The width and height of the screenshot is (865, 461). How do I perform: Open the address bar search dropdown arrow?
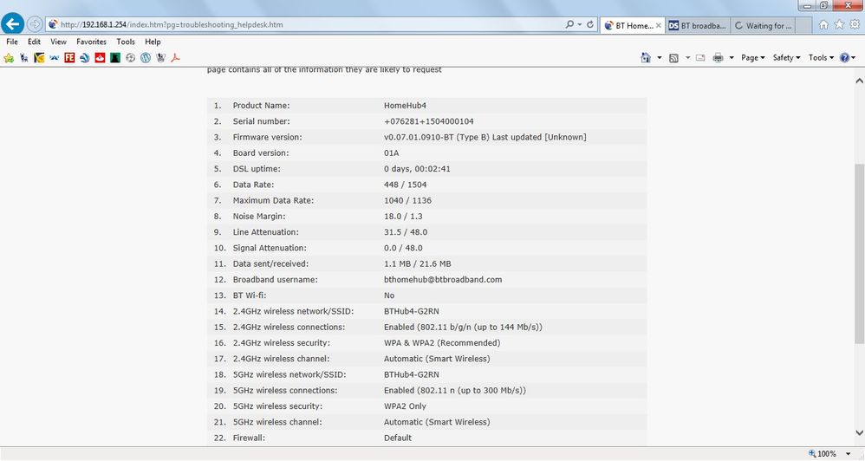579,25
